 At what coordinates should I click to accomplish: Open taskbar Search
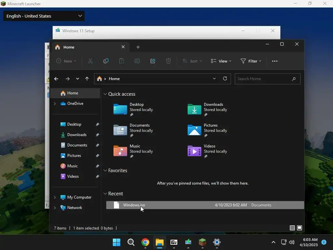point(131,242)
